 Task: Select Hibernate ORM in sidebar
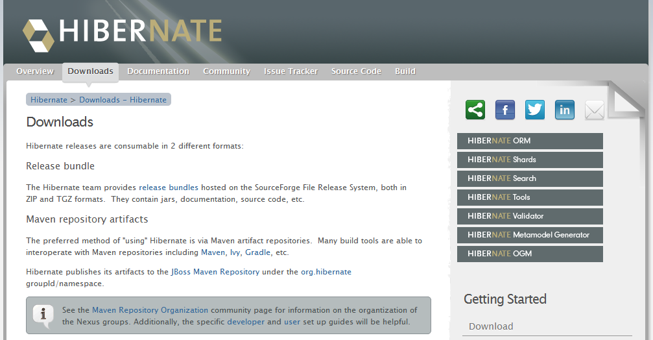pyautogui.click(x=530, y=141)
